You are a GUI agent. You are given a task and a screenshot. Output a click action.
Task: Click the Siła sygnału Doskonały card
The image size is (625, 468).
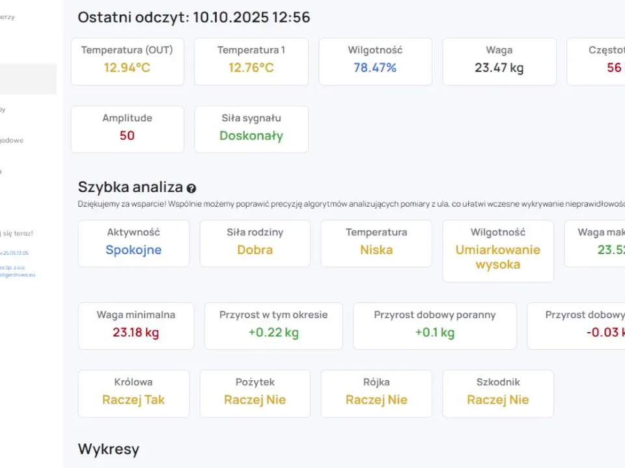pyautogui.click(x=251, y=129)
